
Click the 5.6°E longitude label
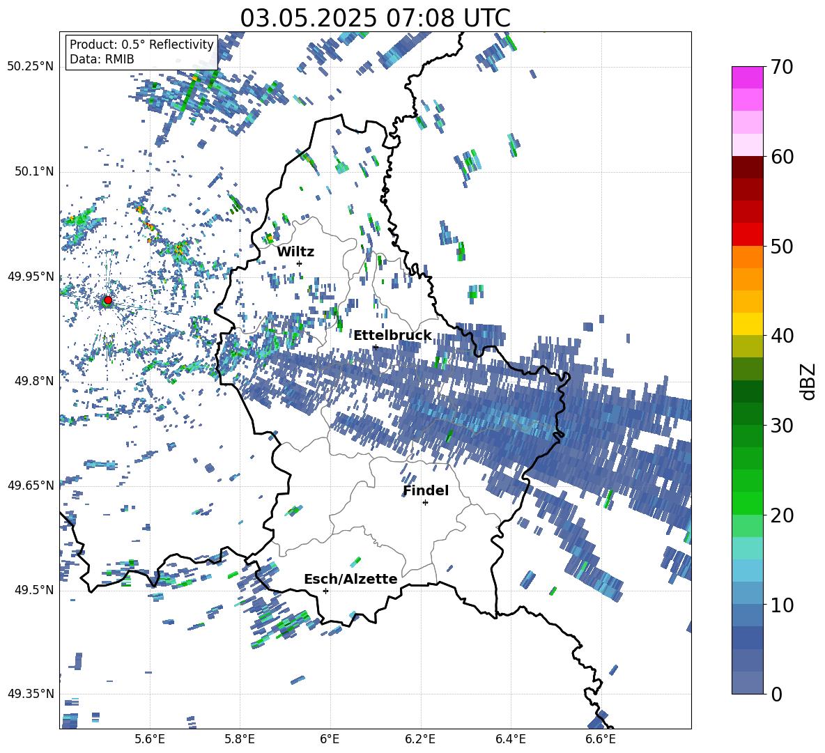pos(150,739)
